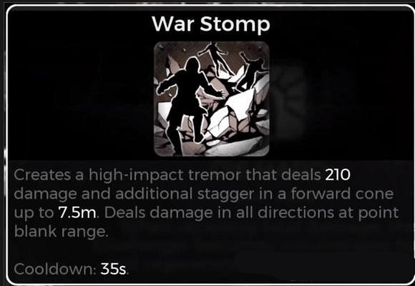This screenshot has height=286, width=415.
Task: Click the word 'damage' starting second line
Action: tap(45, 195)
